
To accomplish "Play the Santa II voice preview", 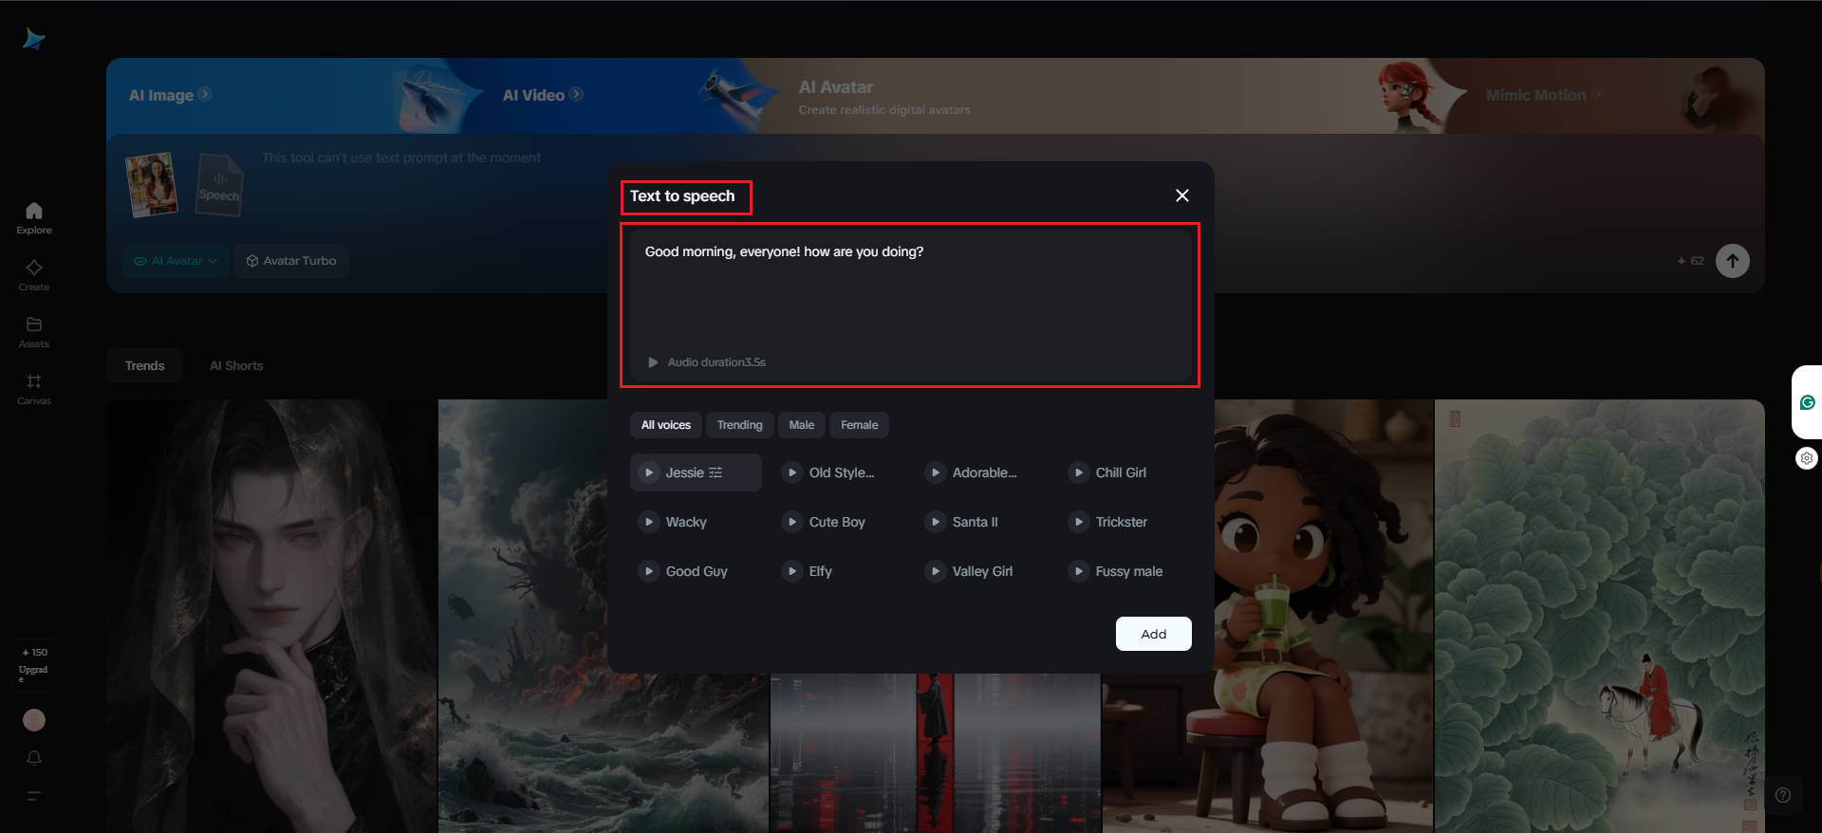I will click(936, 522).
